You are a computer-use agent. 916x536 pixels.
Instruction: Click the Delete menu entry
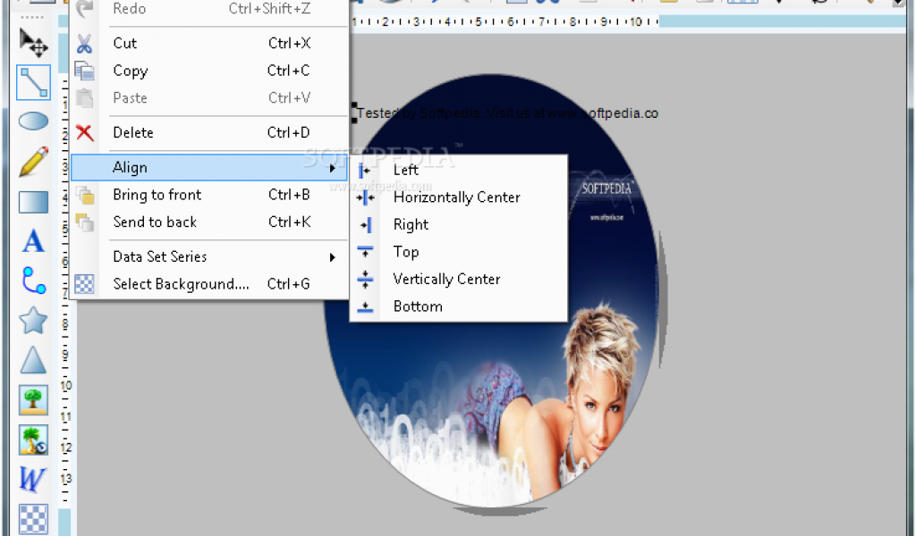pos(133,133)
